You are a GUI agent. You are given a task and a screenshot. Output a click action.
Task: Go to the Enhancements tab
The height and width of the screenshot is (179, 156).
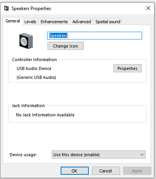[x=54, y=22]
